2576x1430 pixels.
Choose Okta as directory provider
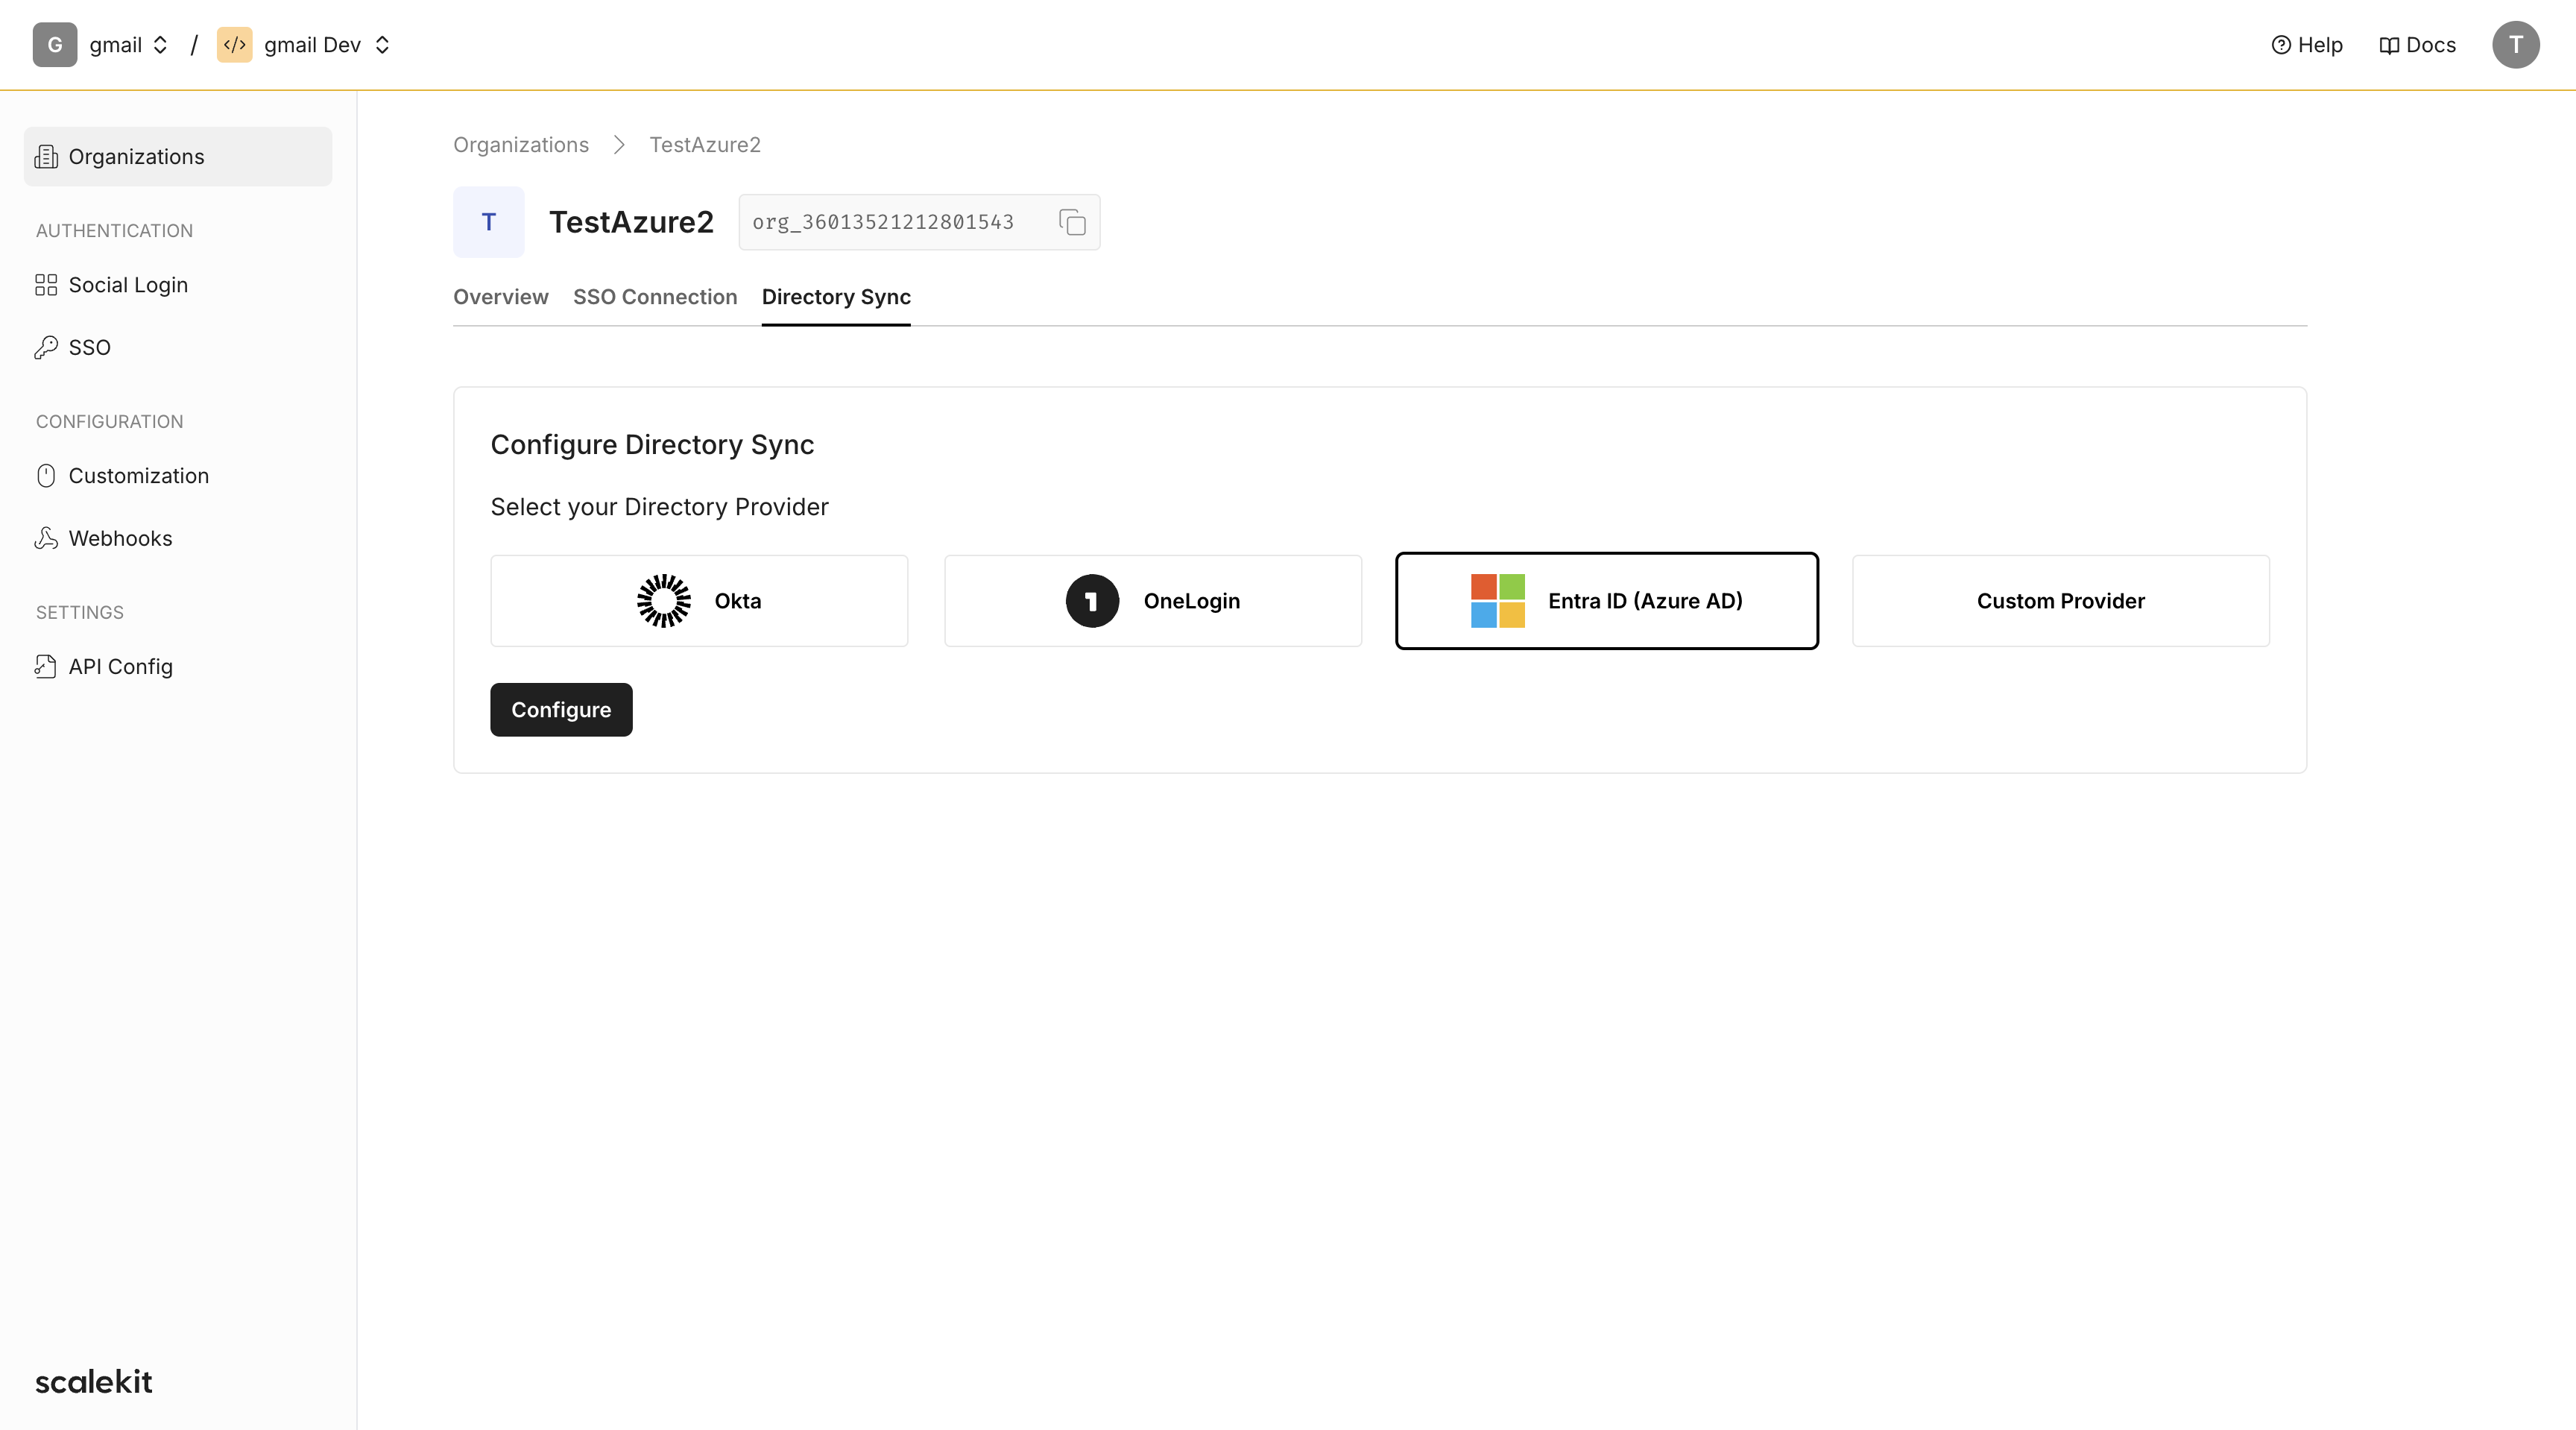(699, 601)
